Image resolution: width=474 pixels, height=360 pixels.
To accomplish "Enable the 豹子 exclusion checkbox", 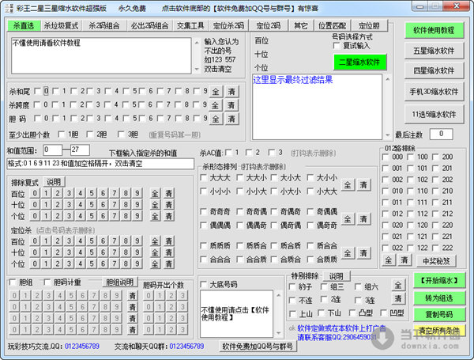I will (x=292, y=286).
